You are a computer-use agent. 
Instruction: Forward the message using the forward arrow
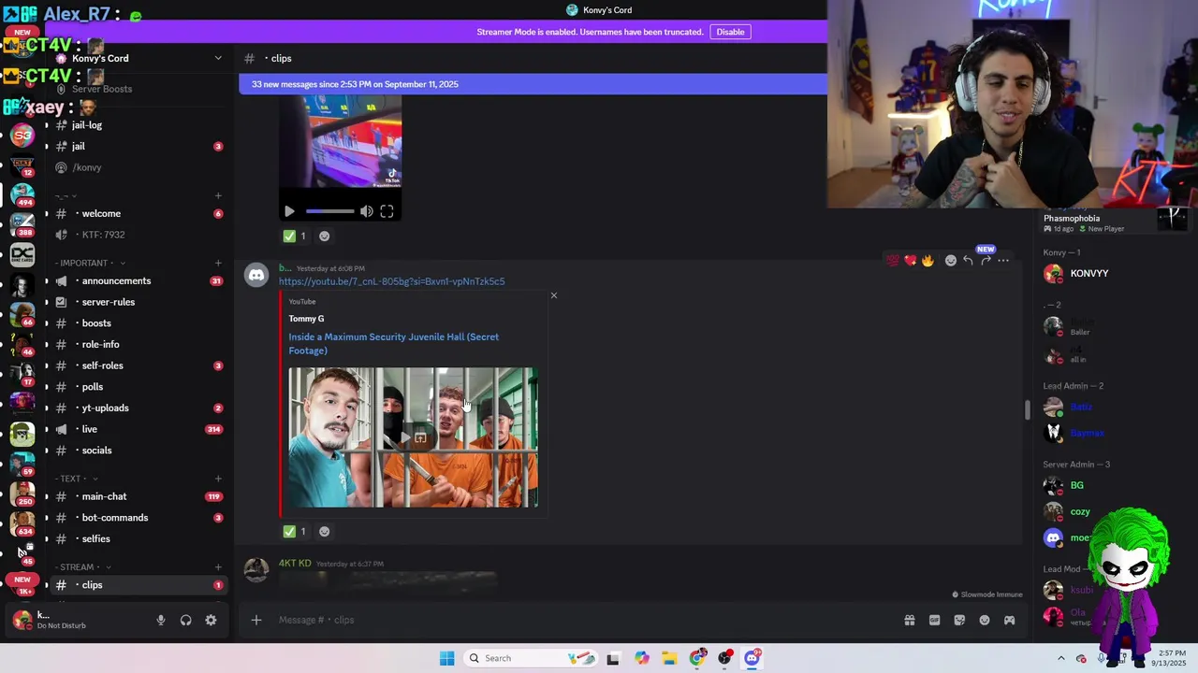point(986,261)
